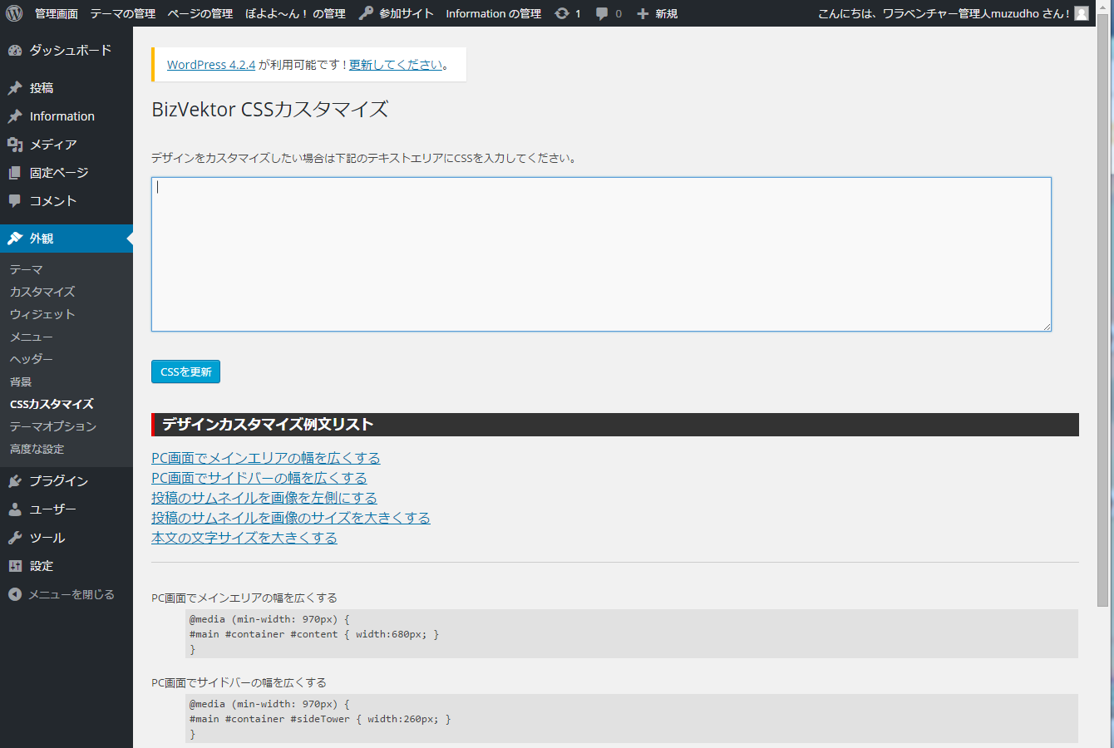
Task: Open the 背景 submenu item
Action: coord(21,381)
